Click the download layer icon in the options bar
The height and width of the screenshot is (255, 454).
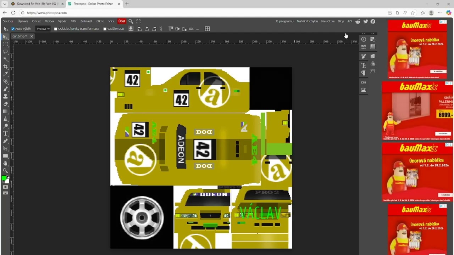(131, 29)
